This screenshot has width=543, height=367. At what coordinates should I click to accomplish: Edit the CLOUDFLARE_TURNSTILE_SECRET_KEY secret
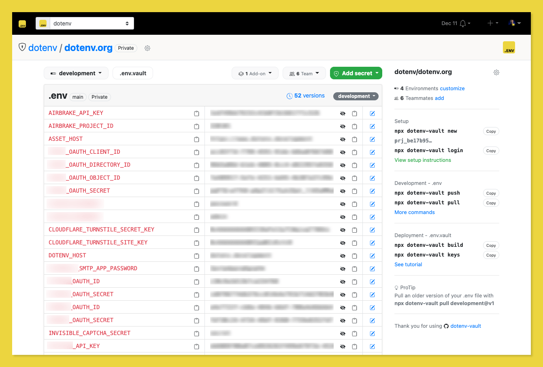pyautogui.click(x=373, y=230)
